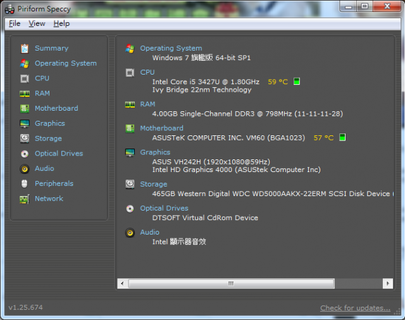Click the 57 °C motherboard temperature value

(x=323, y=138)
